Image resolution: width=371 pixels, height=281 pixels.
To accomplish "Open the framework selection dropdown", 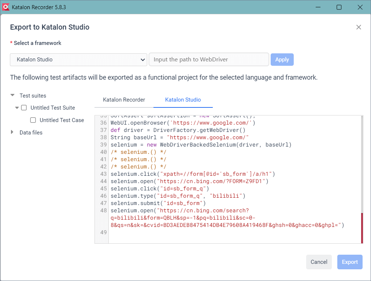I will (x=78, y=60).
